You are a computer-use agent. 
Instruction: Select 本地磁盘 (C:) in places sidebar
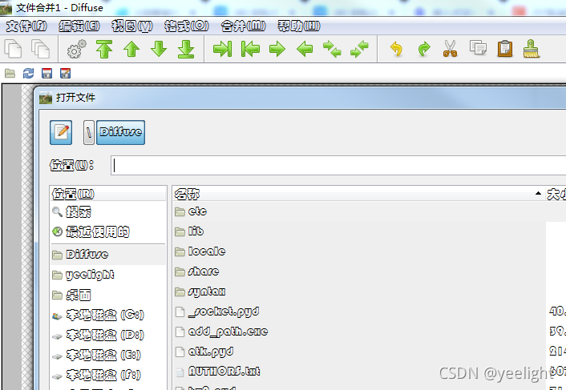point(108,316)
